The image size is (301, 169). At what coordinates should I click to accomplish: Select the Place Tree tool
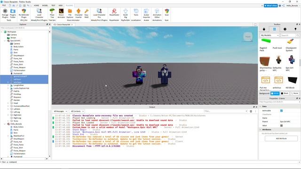(52, 14)
